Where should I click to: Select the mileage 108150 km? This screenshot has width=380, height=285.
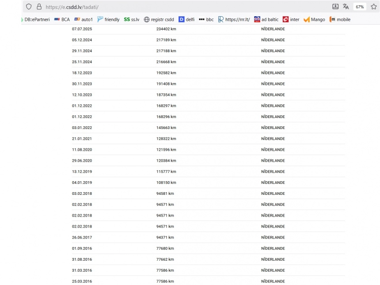click(x=166, y=182)
